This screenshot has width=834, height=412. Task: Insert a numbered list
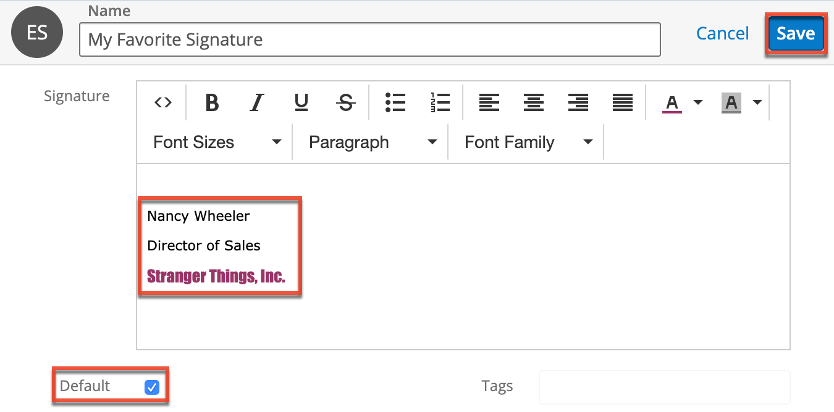tap(439, 102)
